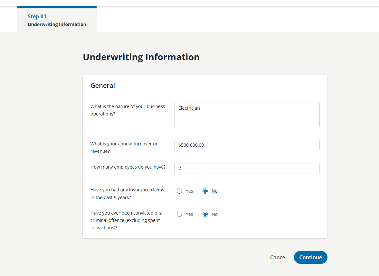
Task: Click the word Electrician in the text area
Action: (189, 108)
